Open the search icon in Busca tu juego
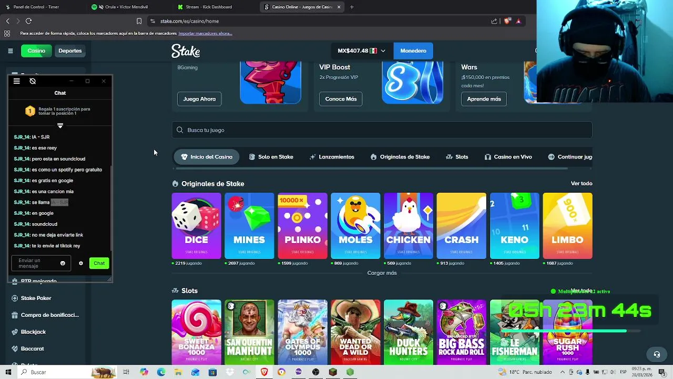 pos(180,130)
